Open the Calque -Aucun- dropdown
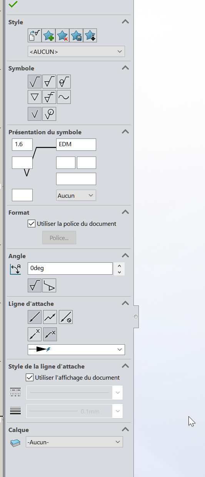Viewport: 205px width, 477px height. [75, 442]
